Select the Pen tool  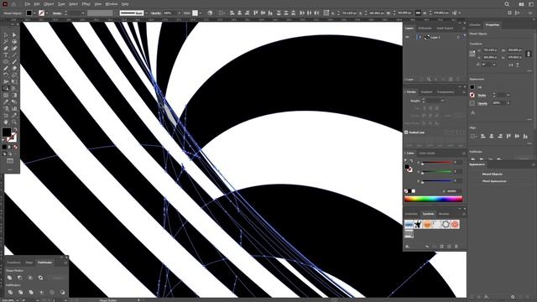[6, 49]
